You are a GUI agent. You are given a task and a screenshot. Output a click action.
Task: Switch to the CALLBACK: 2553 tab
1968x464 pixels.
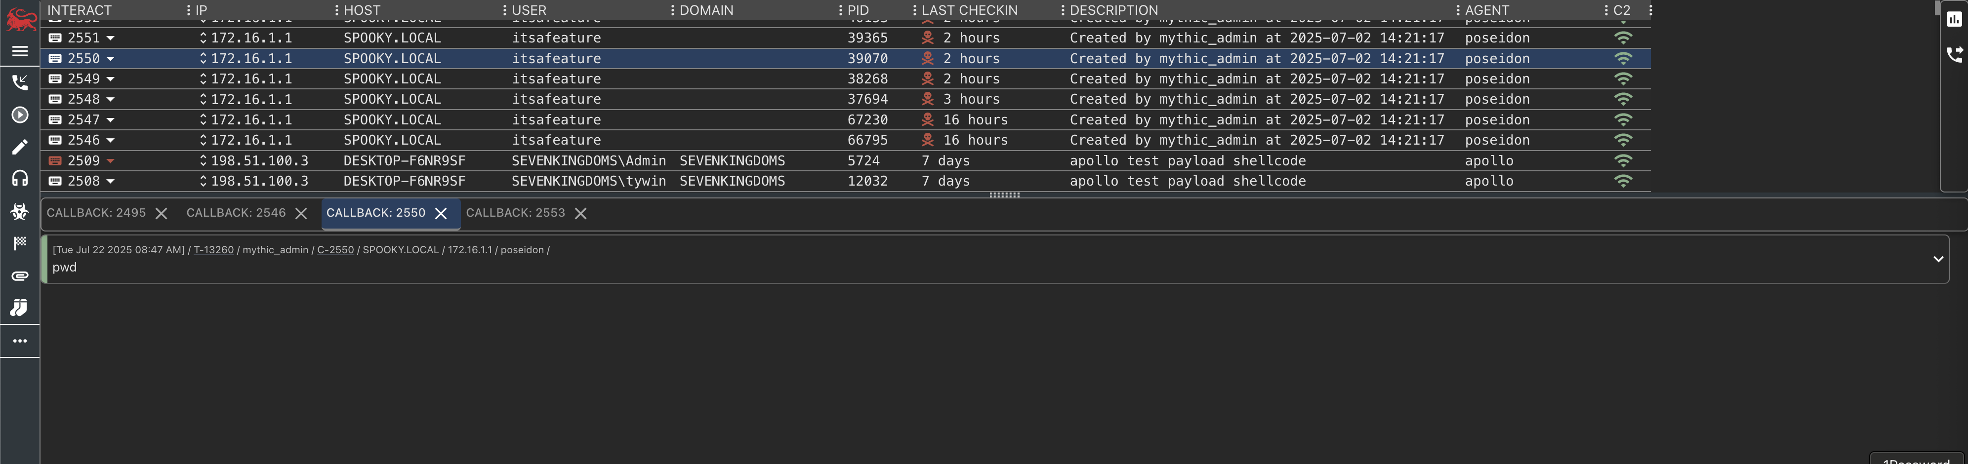coord(516,213)
